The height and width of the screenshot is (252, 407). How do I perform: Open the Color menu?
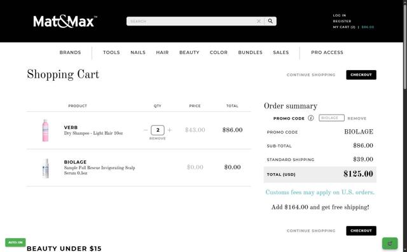click(219, 52)
